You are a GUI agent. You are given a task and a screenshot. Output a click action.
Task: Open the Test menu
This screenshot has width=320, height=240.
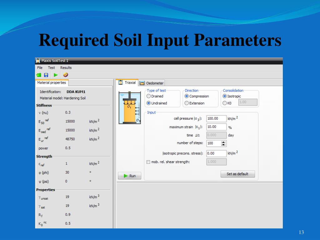point(52,67)
